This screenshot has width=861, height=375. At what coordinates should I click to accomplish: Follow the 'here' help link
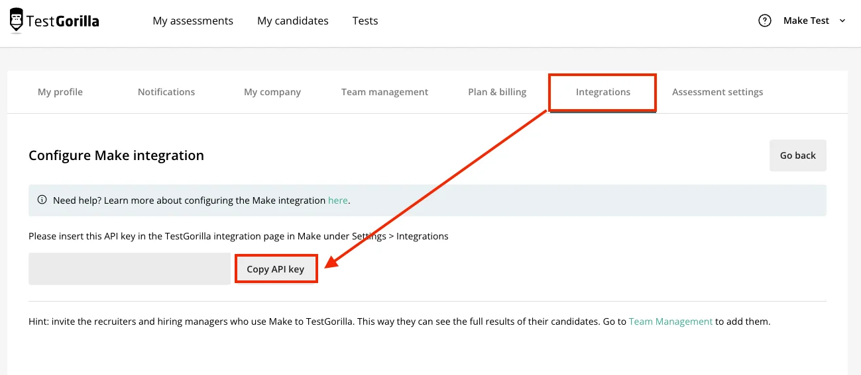click(337, 200)
